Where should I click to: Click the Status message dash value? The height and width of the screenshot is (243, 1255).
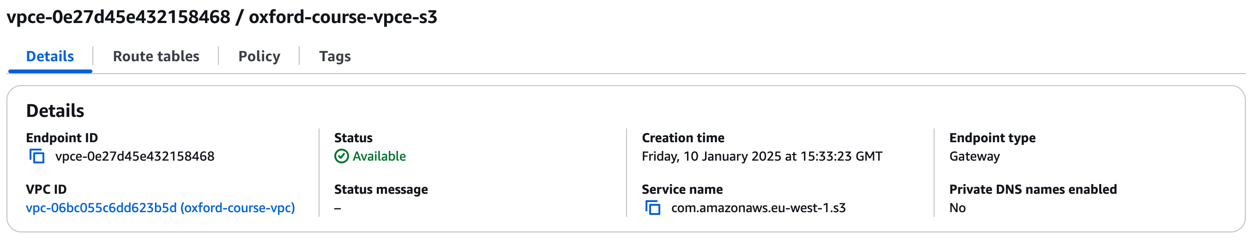point(338,208)
